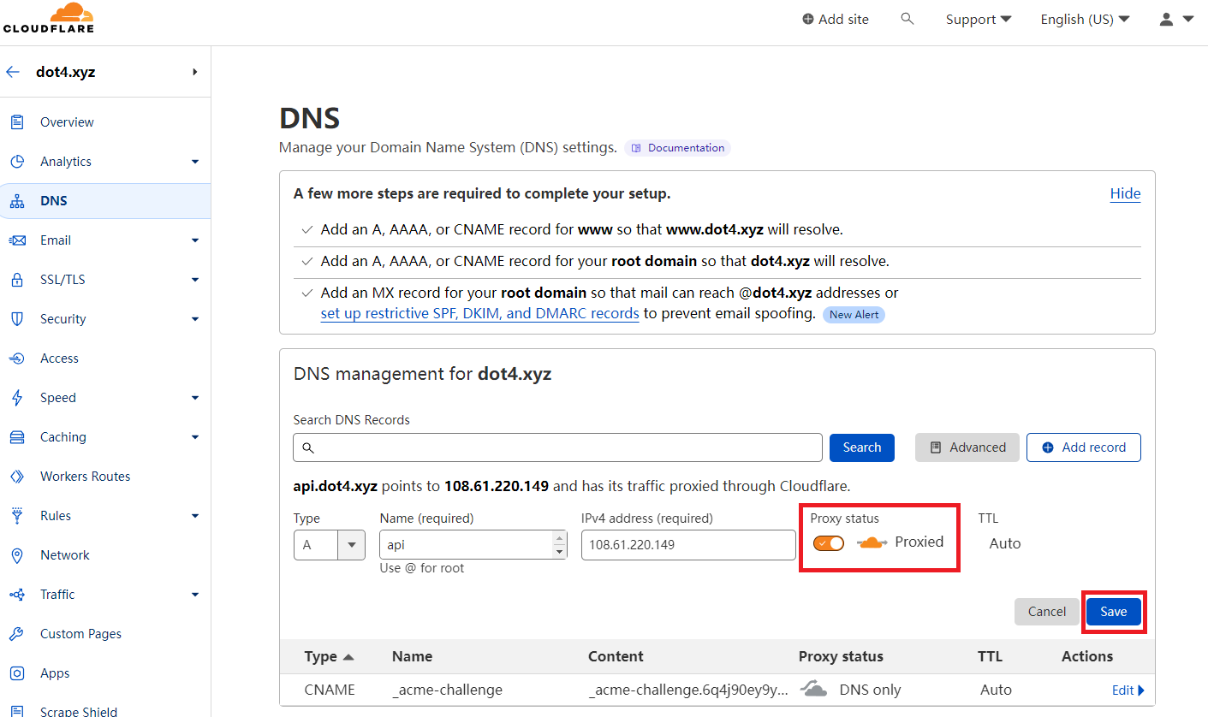Click the _acme-challenge name cell

tap(447, 690)
